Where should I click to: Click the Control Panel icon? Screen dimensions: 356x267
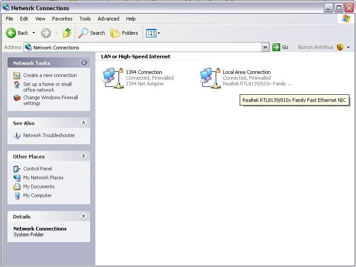[x=17, y=169]
